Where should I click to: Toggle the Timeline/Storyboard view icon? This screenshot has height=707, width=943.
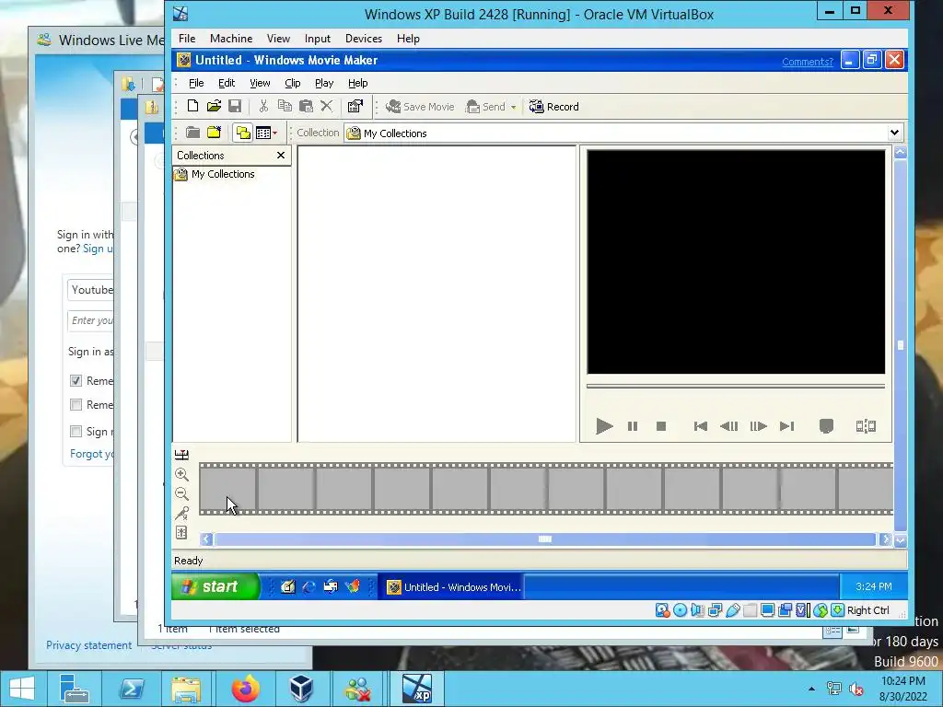tap(181, 455)
